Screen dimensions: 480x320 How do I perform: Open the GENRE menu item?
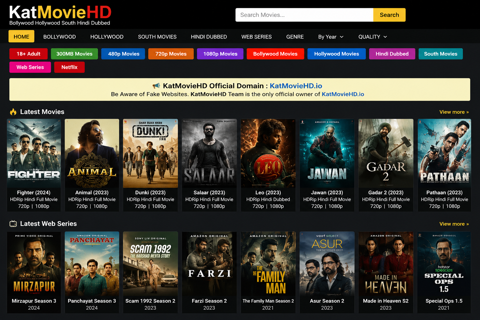click(295, 37)
